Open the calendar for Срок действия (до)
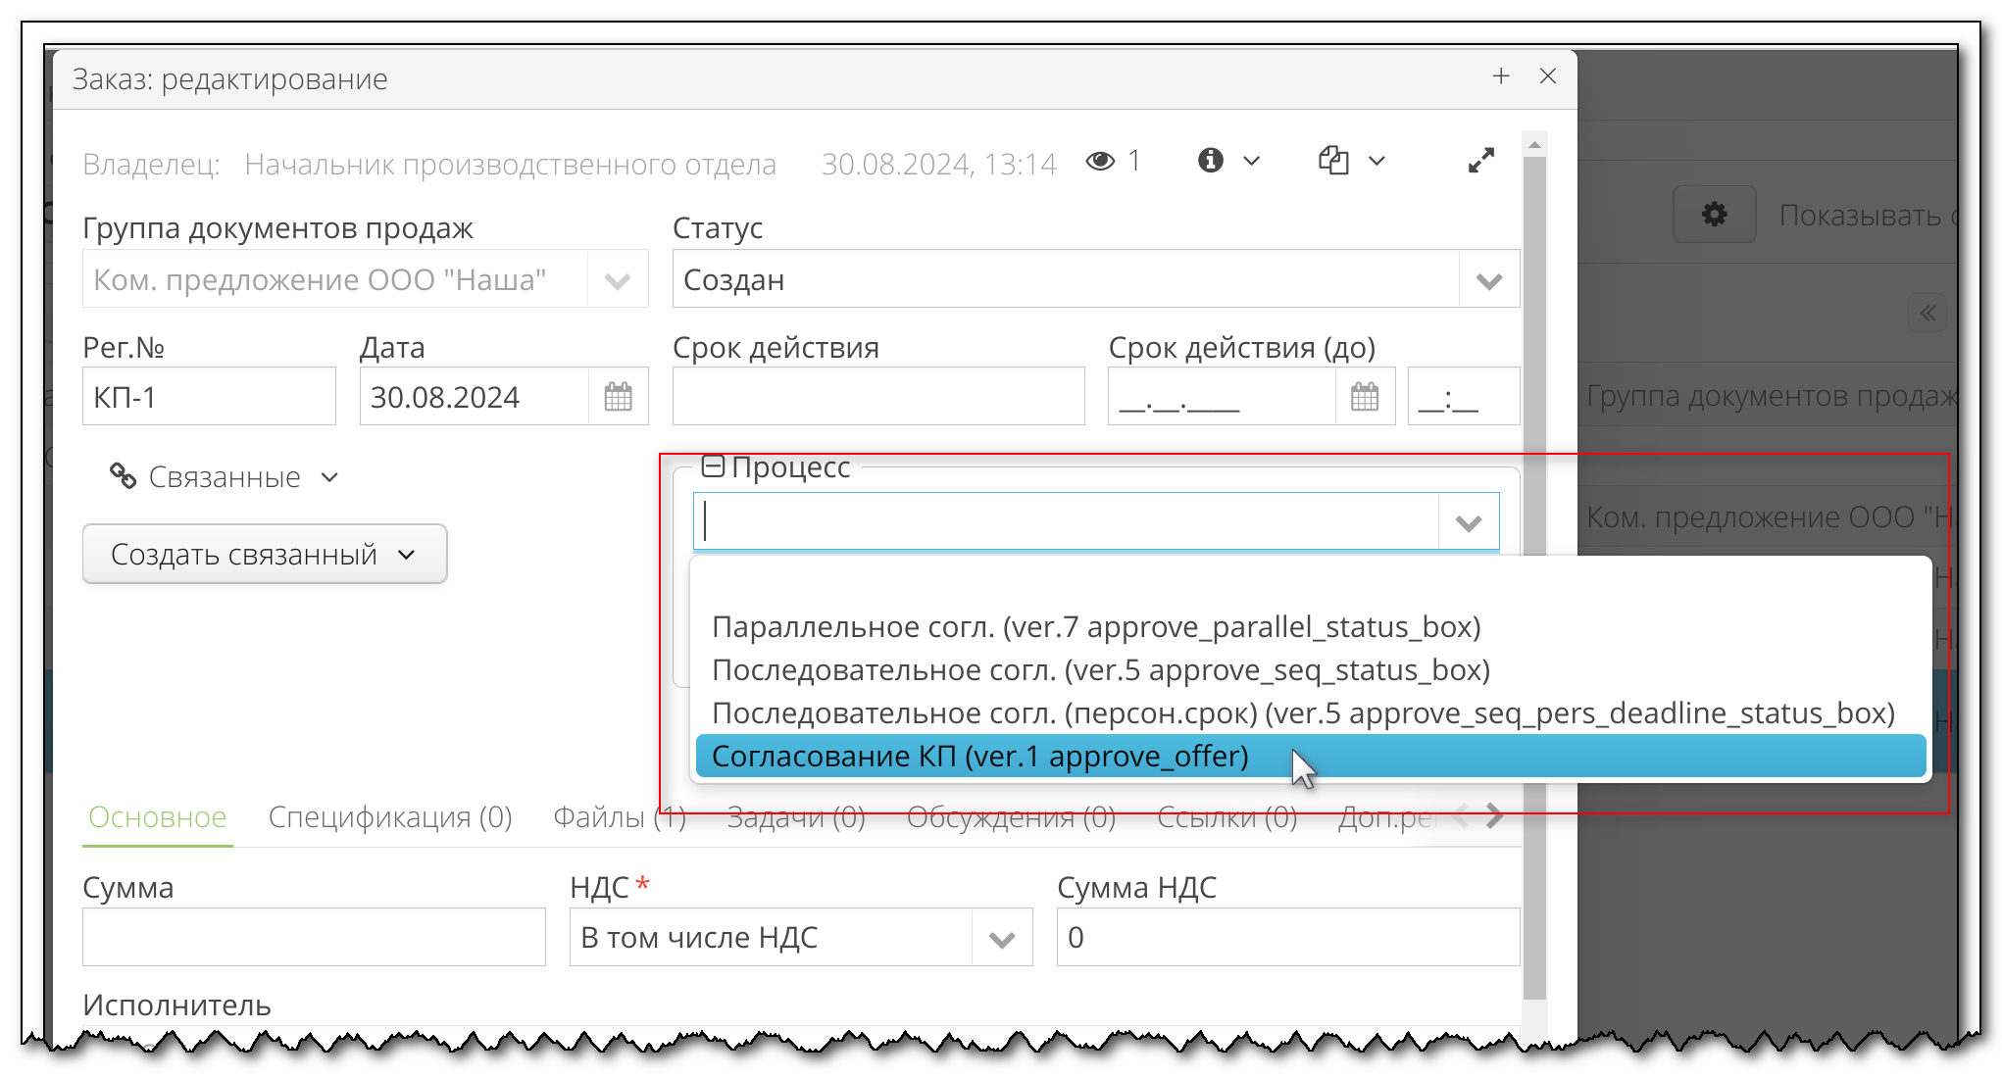The image size is (2002, 1079). click(1365, 396)
